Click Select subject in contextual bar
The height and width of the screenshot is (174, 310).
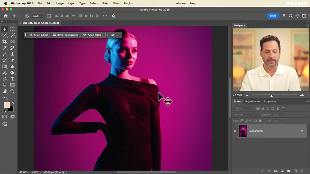[39, 35]
